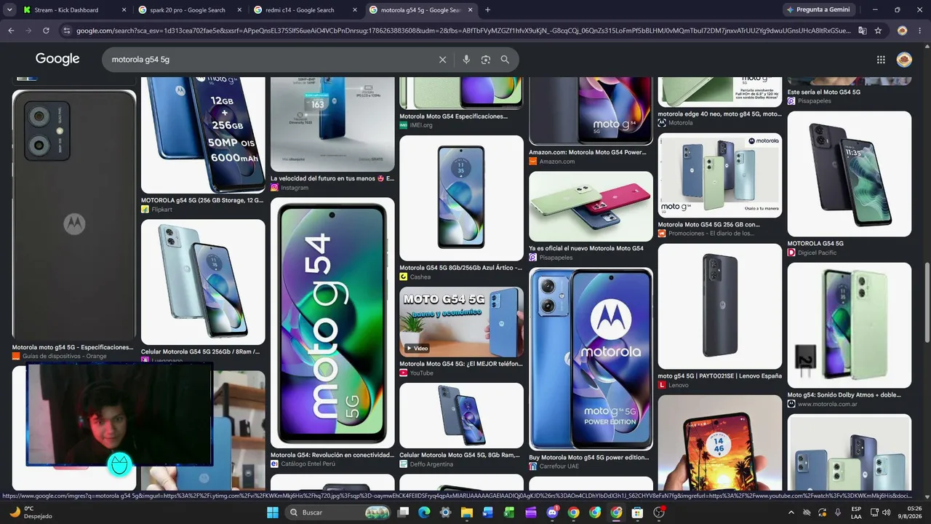Viewport: 931px width, 524px height.
Task: Go back to the previous page
Action: [11, 31]
